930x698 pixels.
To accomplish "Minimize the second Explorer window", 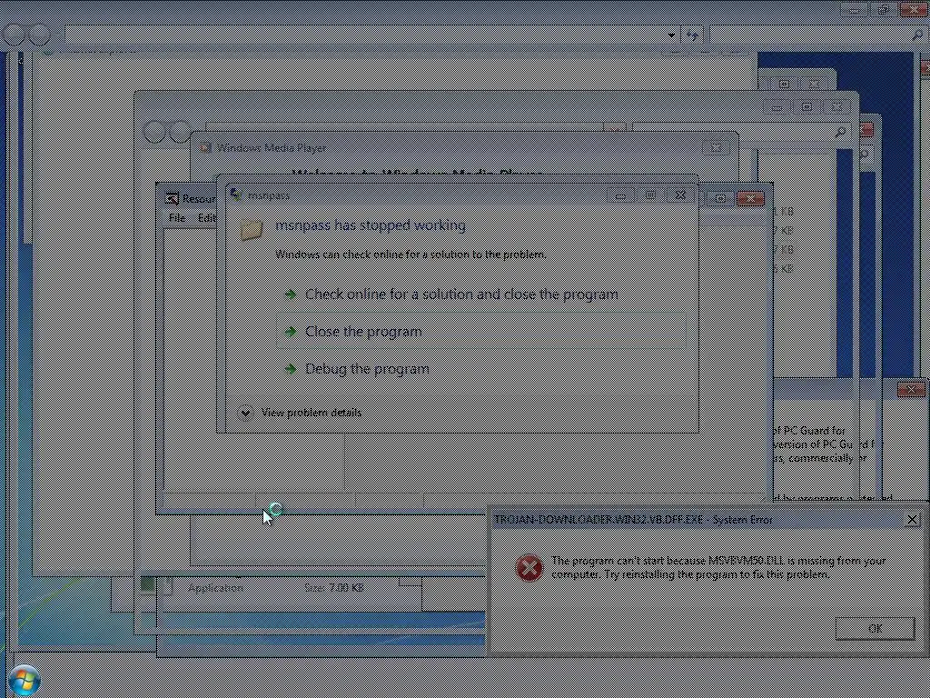I will click(x=777, y=107).
